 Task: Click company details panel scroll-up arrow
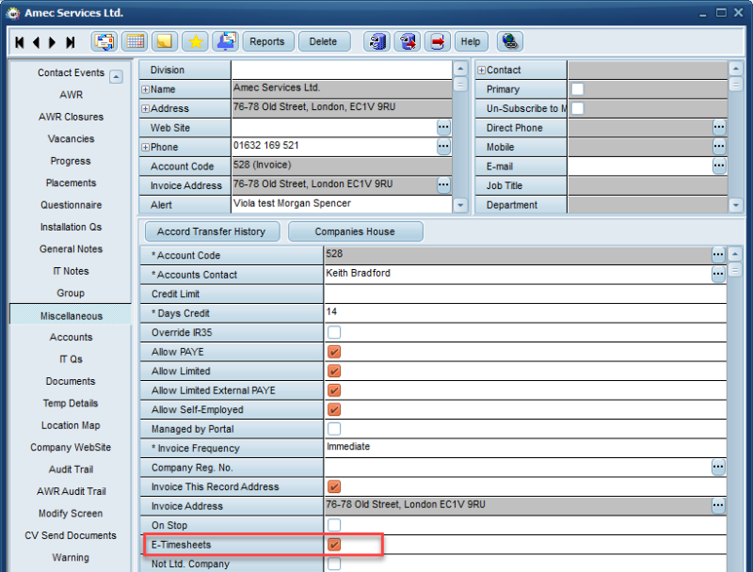coord(460,69)
